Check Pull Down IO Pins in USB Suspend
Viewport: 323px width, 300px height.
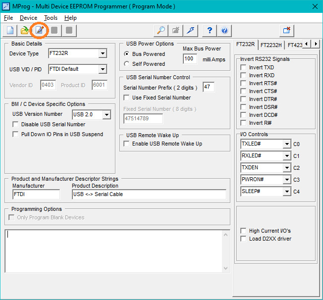[x=15, y=134]
